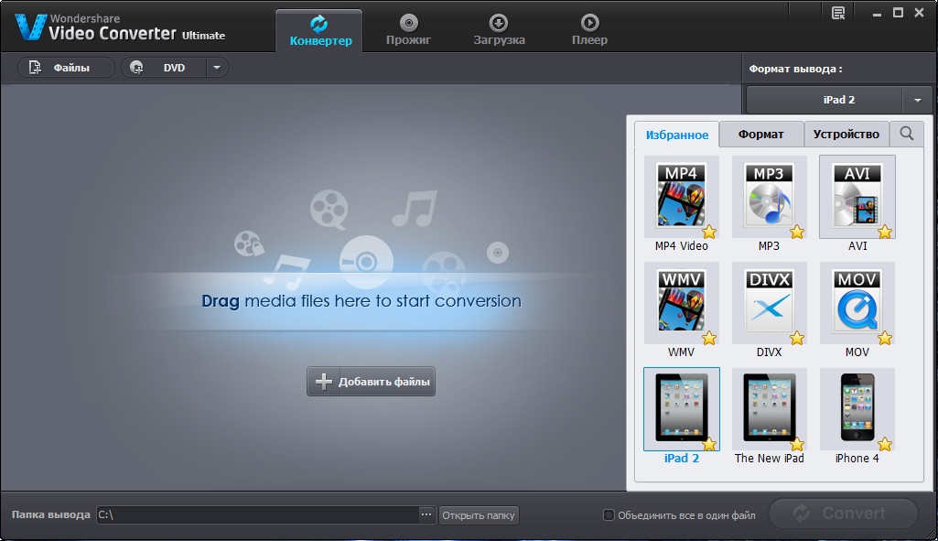Click the "Папка вывода" label
This screenshot has height=541, width=938.
51,514
